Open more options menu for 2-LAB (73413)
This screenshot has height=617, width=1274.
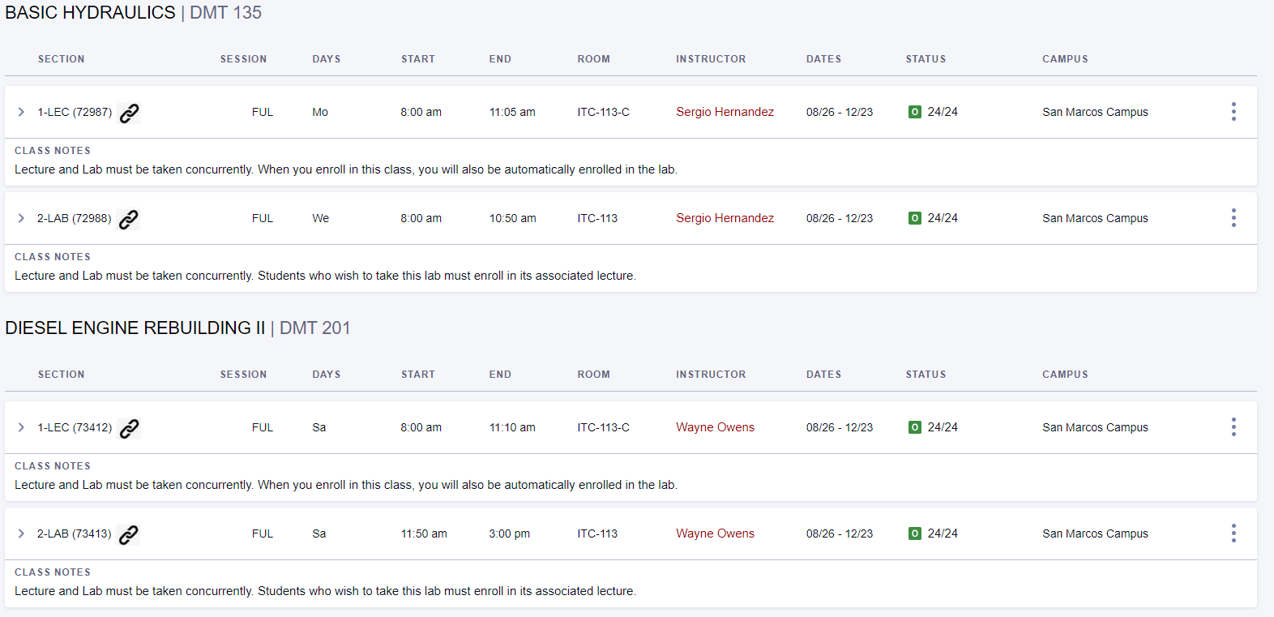[x=1233, y=533]
